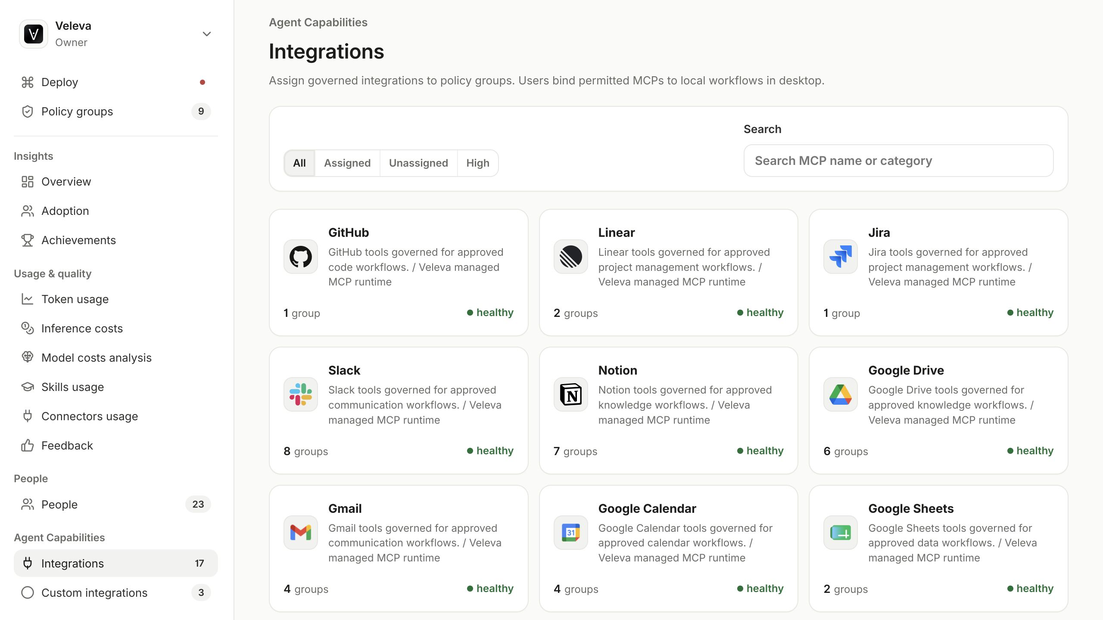Click the healthy status on GitHub card

[x=490, y=313]
